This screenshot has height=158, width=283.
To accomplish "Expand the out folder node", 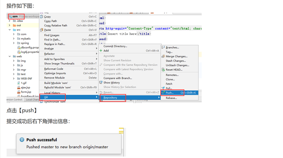I will [x=9, y=25].
